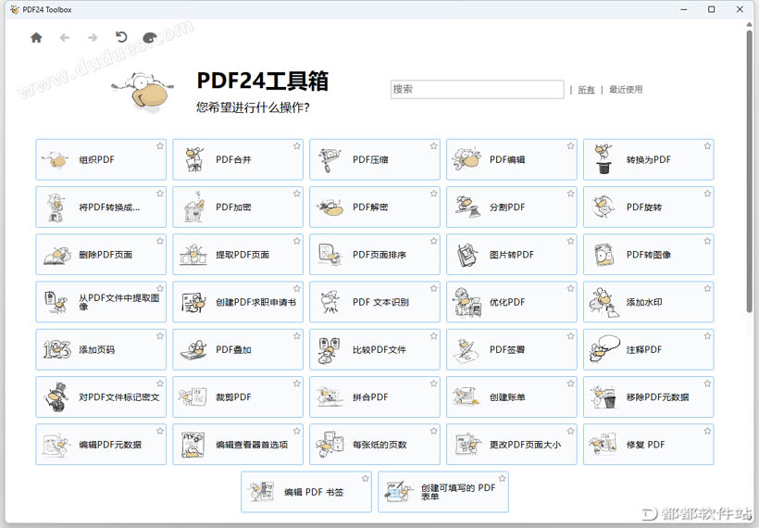
Task: Reload using the refresh arrow icon
Action: pos(121,37)
